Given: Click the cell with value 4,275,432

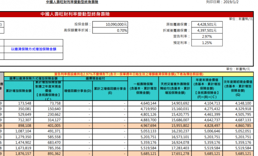Looking at the screenshot, I should (207, 109).
